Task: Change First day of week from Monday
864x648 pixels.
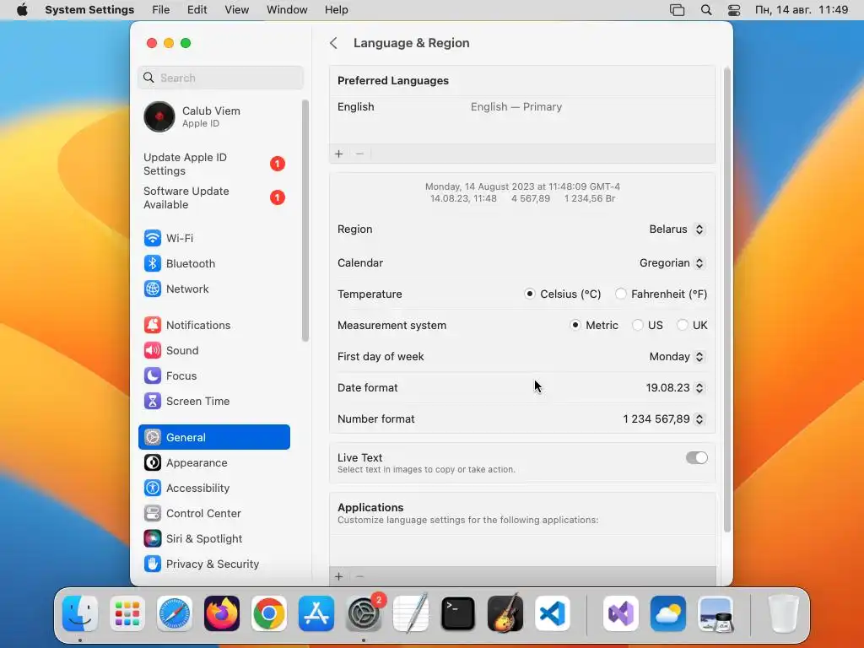Action: (677, 357)
